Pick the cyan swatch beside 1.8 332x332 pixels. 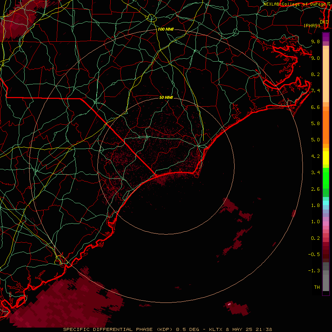coord(326,203)
